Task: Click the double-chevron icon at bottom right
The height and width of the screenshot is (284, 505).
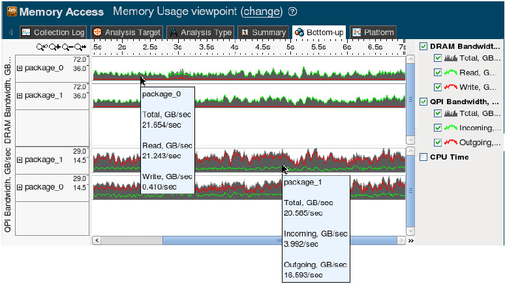Action: click(410, 240)
